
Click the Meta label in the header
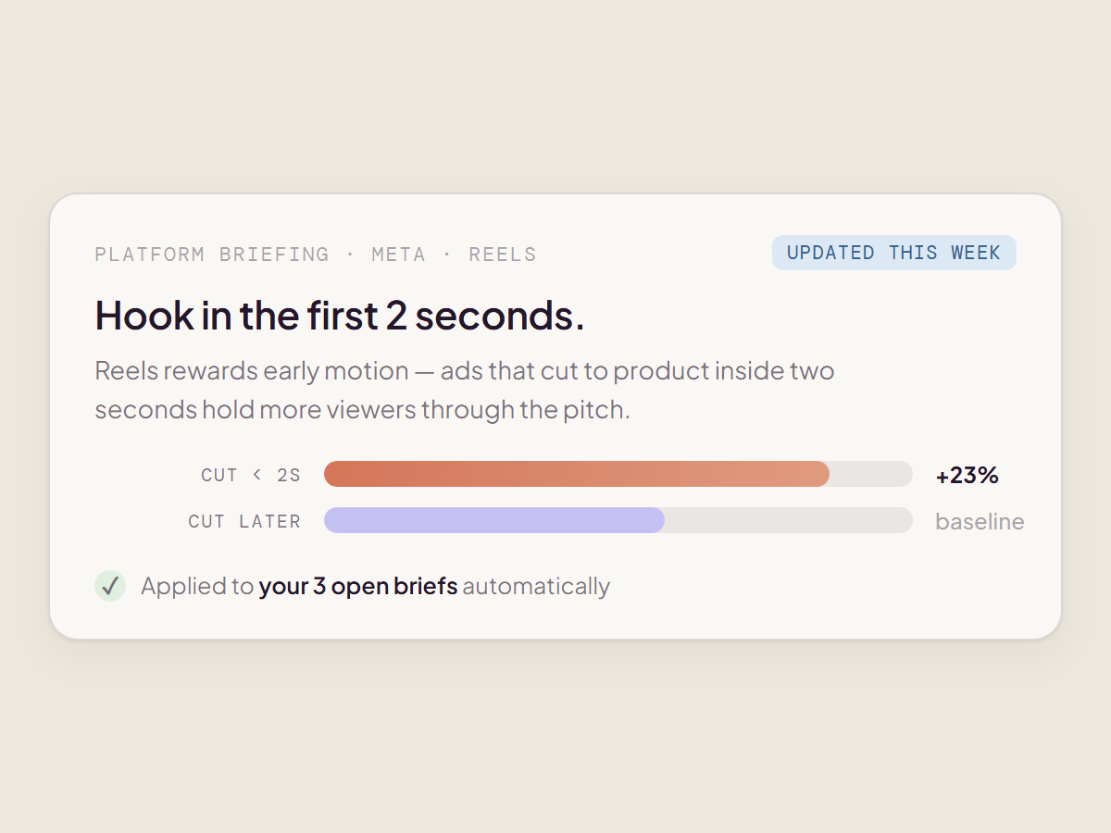coord(398,255)
